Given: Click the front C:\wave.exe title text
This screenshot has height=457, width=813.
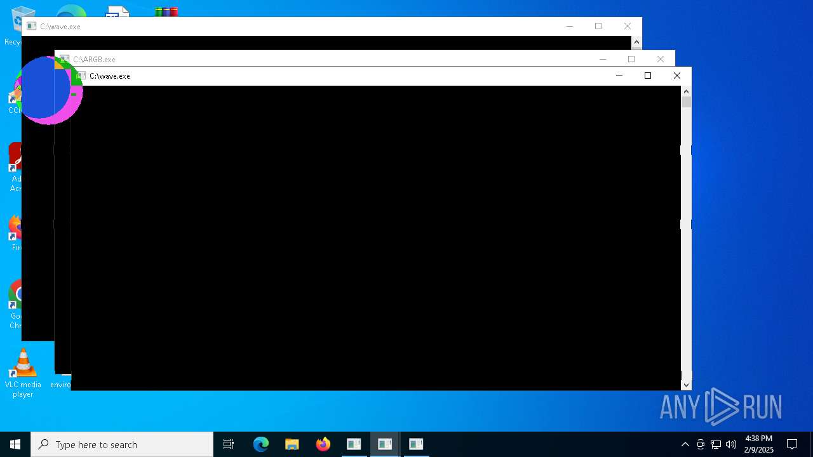Looking at the screenshot, I should [110, 76].
